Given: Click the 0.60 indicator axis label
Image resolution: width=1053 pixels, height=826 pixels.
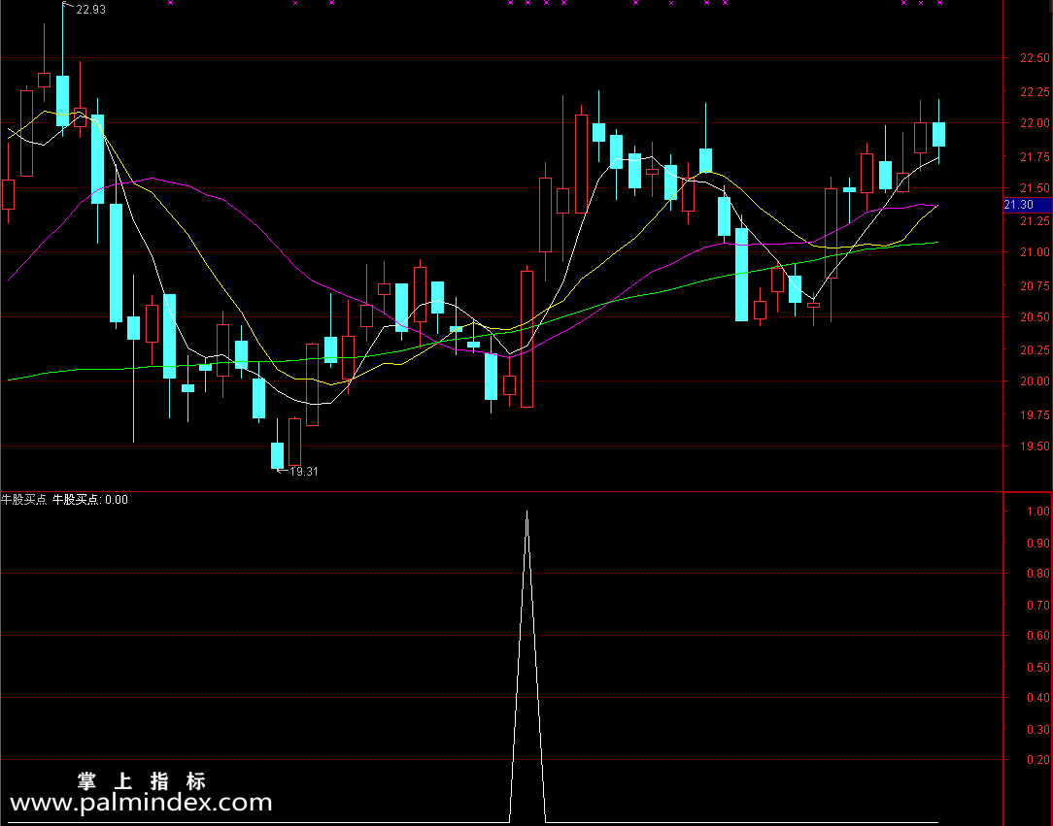Looking at the screenshot, I should (x=1038, y=636).
